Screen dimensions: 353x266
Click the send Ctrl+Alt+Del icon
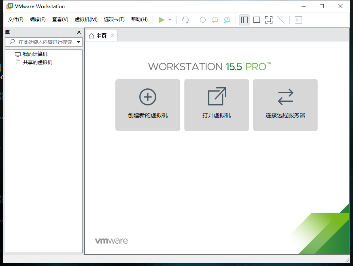click(185, 19)
